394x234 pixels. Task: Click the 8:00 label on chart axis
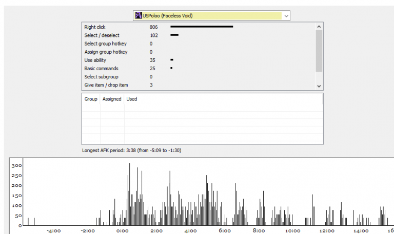pos(259,231)
